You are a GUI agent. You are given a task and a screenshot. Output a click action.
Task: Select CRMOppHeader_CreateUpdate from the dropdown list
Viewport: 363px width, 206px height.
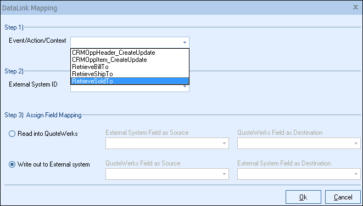click(x=130, y=53)
